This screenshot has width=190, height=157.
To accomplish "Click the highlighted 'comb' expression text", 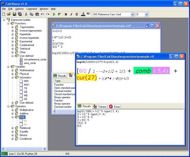I will 143,71.
